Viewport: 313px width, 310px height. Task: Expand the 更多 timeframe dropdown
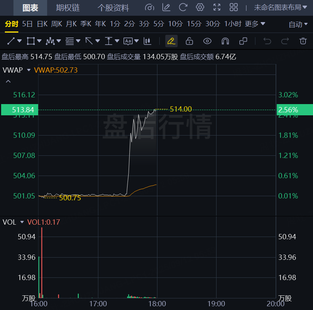click(255, 24)
